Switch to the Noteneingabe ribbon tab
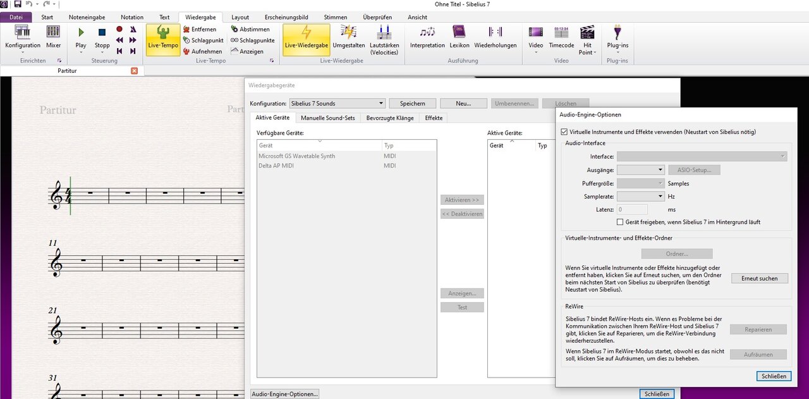The height and width of the screenshot is (399, 809). click(87, 17)
